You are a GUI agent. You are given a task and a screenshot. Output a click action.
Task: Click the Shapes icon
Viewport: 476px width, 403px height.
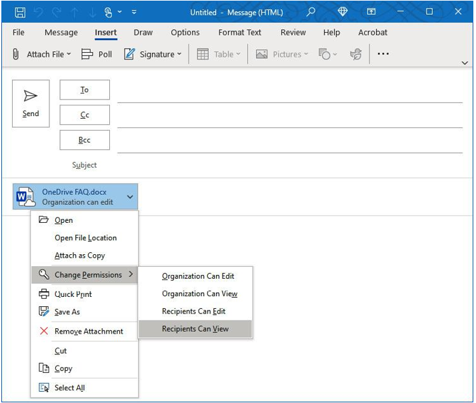pos(325,54)
